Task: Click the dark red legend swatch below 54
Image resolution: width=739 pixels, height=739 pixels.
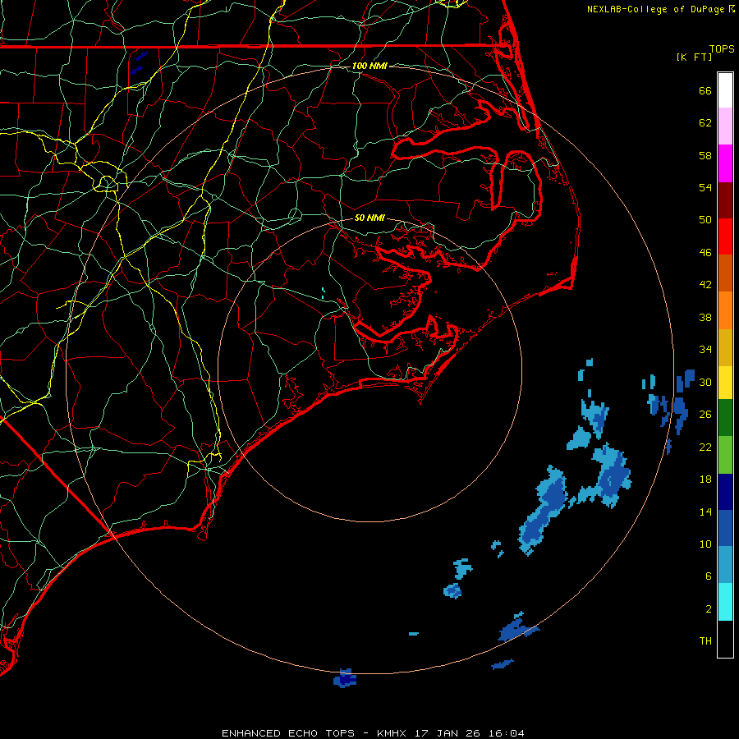Action: pos(725,200)
